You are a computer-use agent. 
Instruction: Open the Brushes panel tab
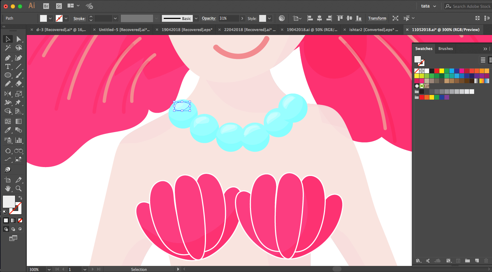(x=446, y=49)
